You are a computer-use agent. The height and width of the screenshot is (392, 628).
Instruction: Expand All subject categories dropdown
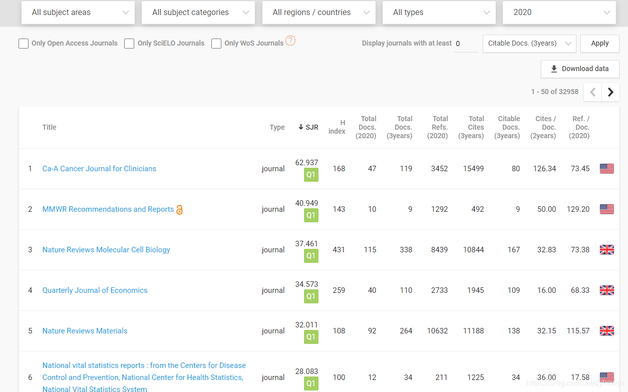[198, 13]
